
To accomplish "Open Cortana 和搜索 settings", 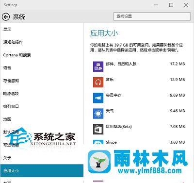I will [x=17, y=55].
